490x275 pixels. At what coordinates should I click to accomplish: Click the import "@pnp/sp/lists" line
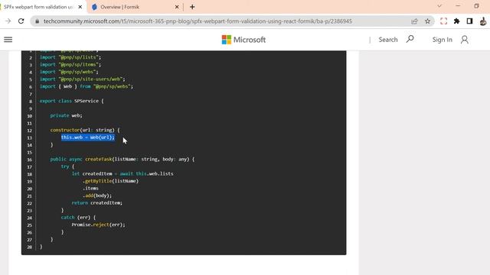[70, 57]
